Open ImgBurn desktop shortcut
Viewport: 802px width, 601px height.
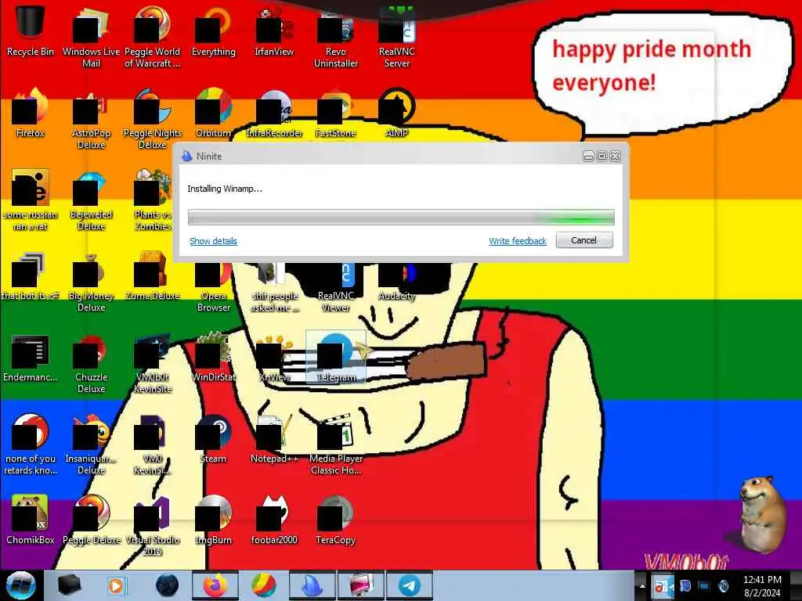tap(213, 520)
